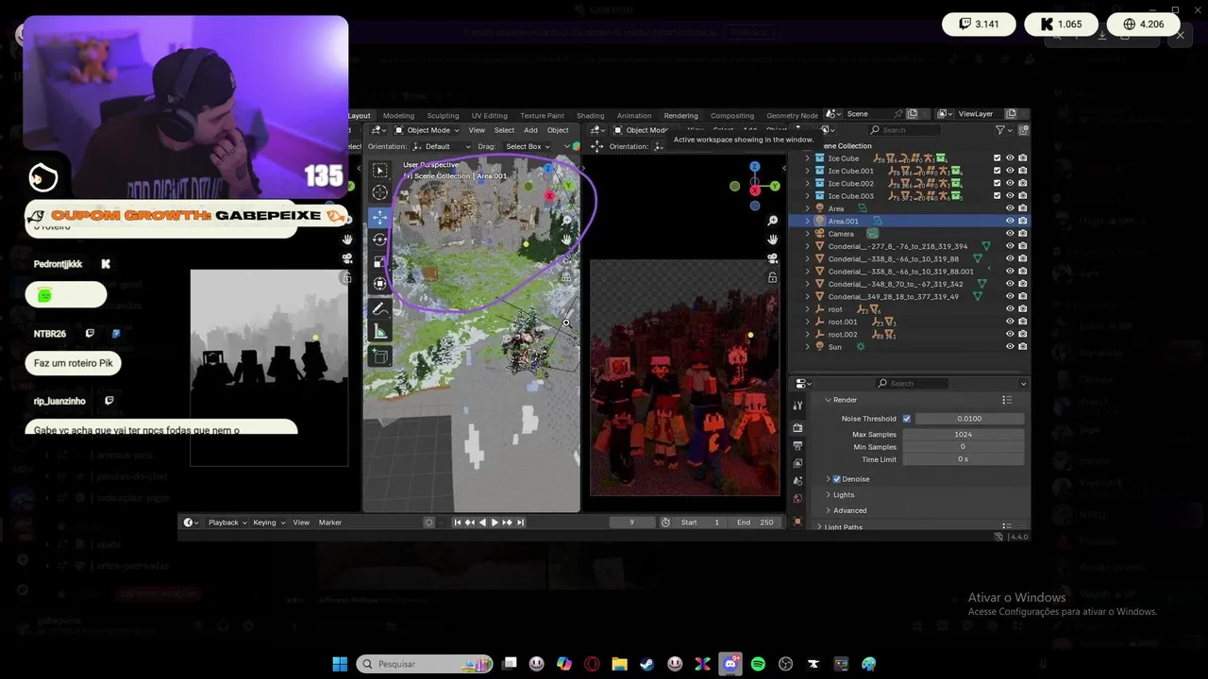Disable render for root.002 camera icon
The image size is (1208, 679).
1023,334
